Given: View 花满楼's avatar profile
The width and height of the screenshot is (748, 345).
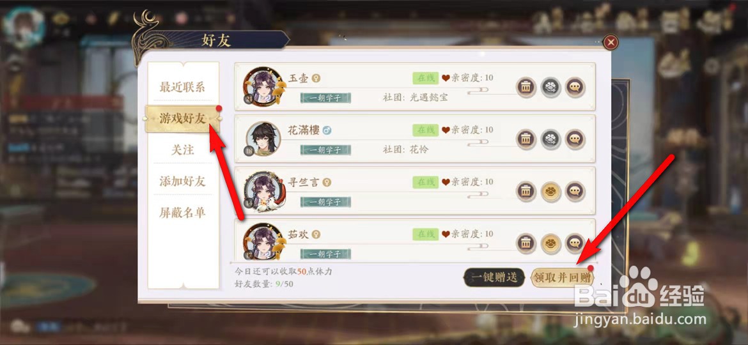Looking at the screenshot, I should pyautogui.click(x=263, y=139).
